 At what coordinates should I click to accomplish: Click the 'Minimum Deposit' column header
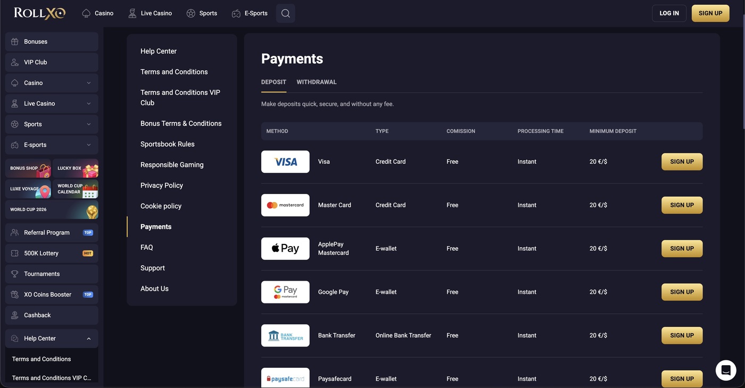point(613,131)
